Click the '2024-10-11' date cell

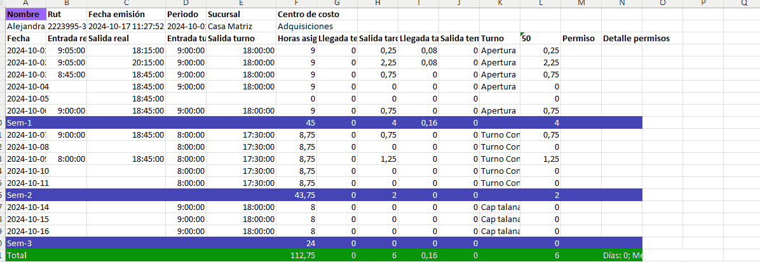[x=26, y=183]
